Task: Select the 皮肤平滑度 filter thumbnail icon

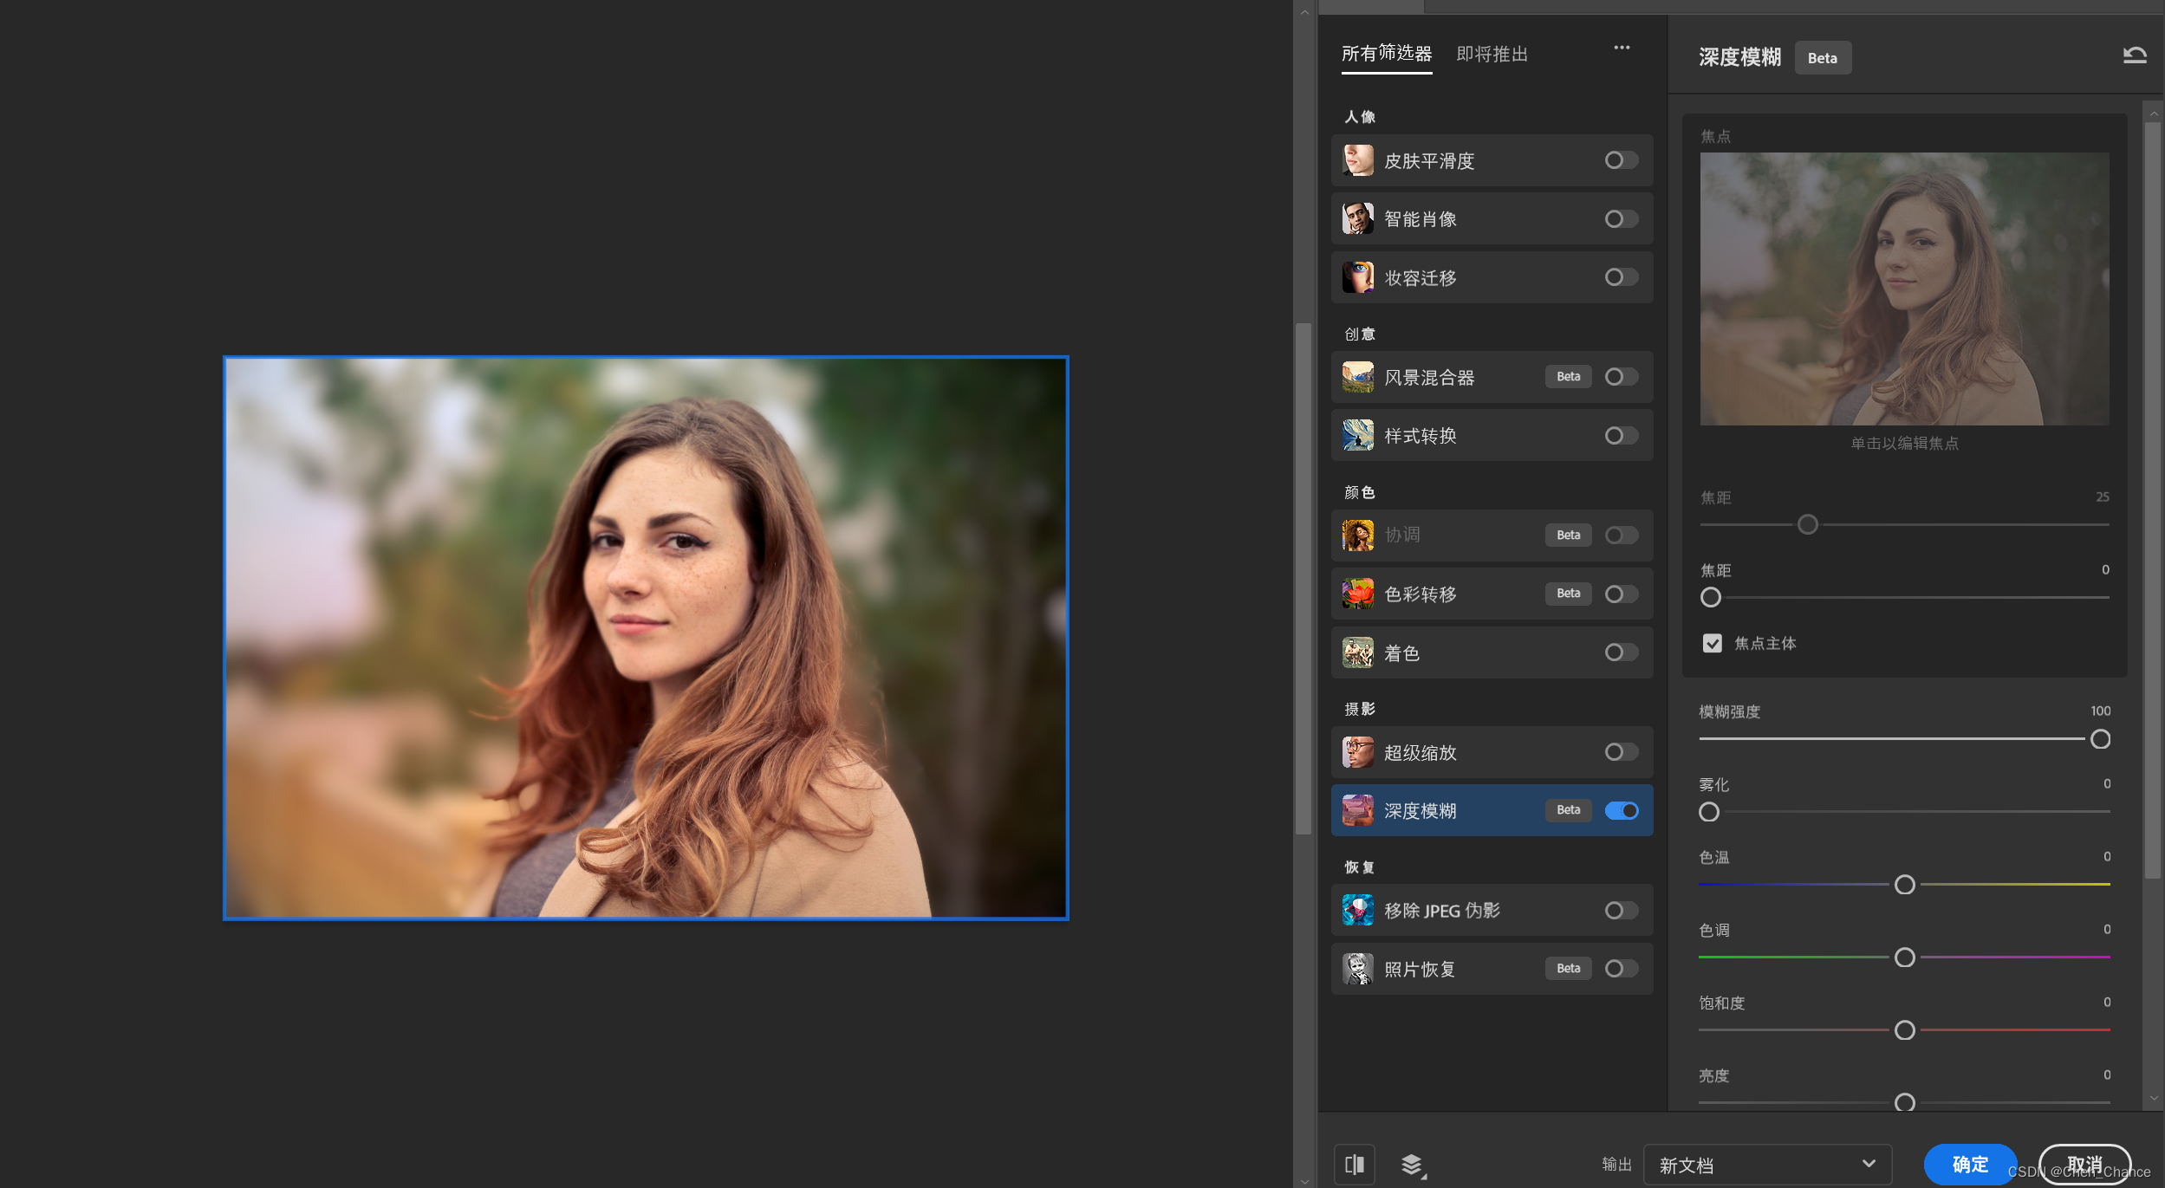Action: 1357,160
